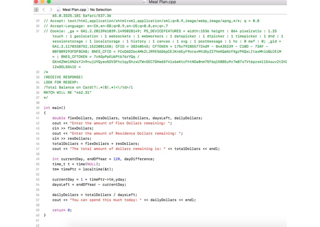Viewport: 320px width, 227px height.
Task: Click 'You can spend this much today' string
Action: pyautogui.click(x=106, y=200)
